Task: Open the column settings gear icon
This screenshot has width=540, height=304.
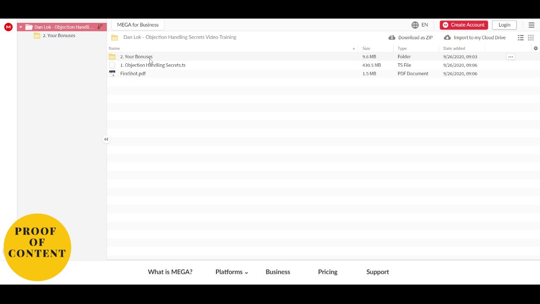Action: [x=536, y=48]
